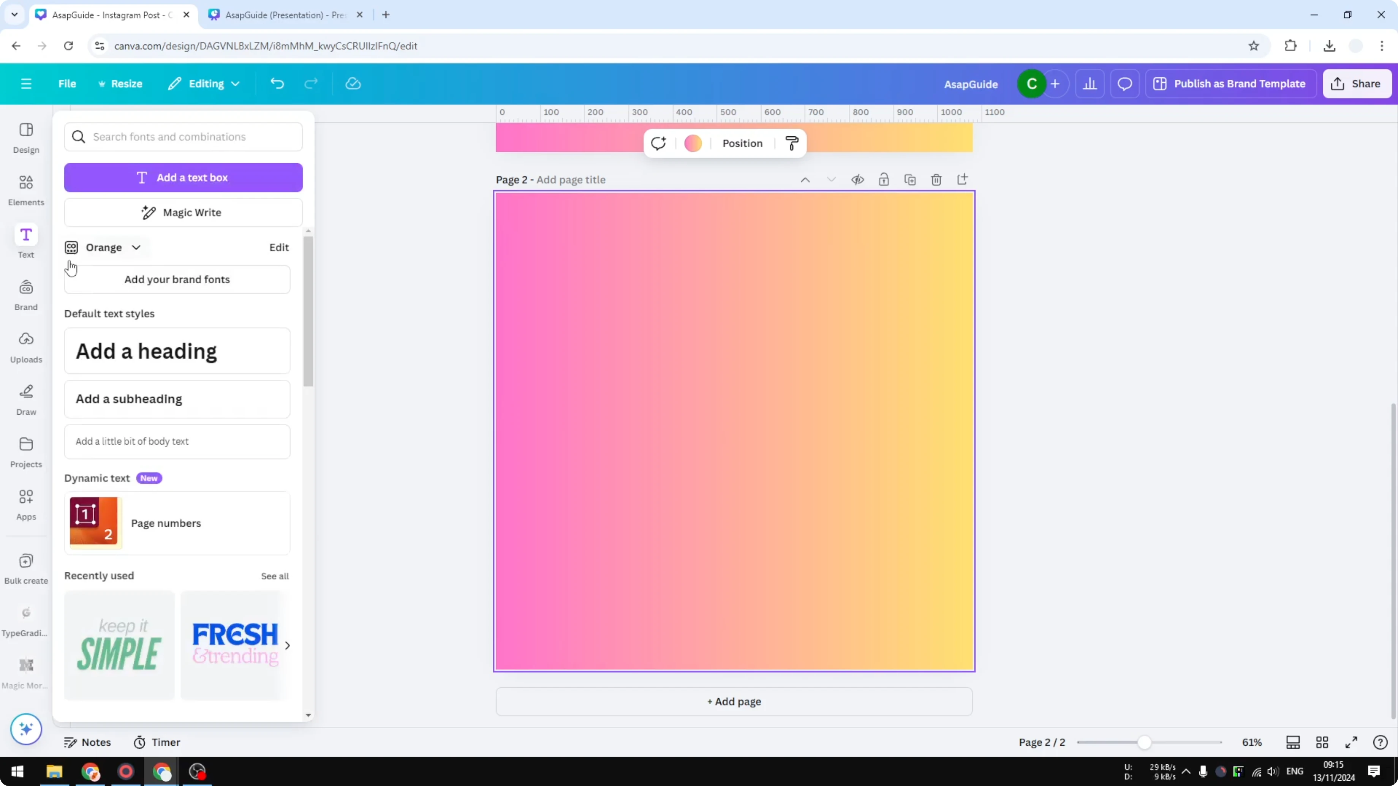Click the Add a text box button
1398x786 pixels.
pos(183,177)
